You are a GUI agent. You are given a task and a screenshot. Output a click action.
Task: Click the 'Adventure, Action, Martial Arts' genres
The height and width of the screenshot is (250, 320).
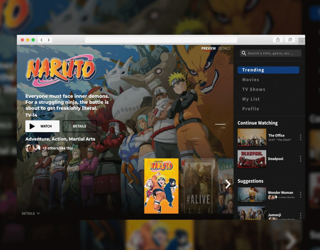pos(60,139)
